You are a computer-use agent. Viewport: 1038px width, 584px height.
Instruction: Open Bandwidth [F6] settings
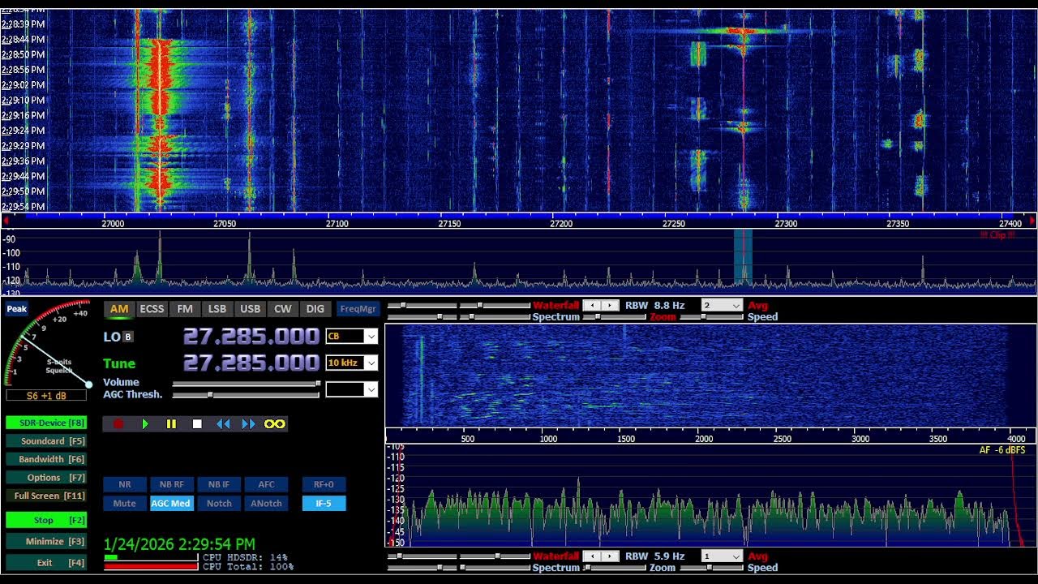click(46, 459)
